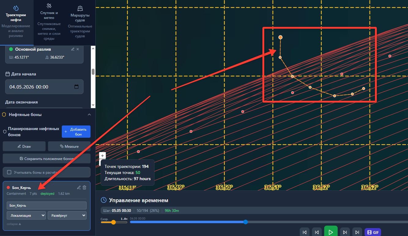Open the Траектории нефти tab
Image resolution: width=408 pixels, height=236 pixels.
(x=16, y=23)
